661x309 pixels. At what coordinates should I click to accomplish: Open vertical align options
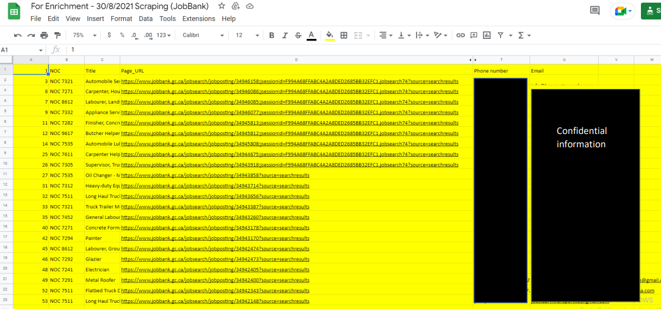click(x=403, y=36)
